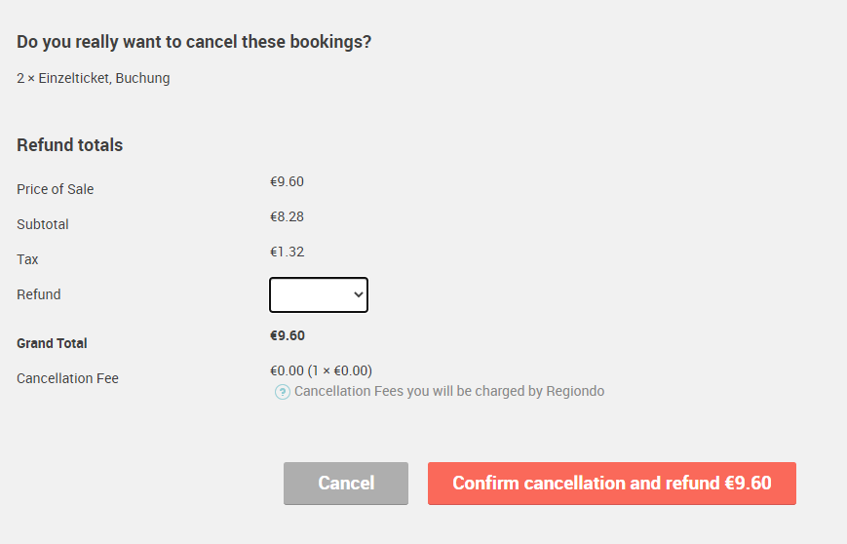847x544 pixels.
Task: Click the 'Cancellation Fees you will be charged' note
Action: [449, 391]
